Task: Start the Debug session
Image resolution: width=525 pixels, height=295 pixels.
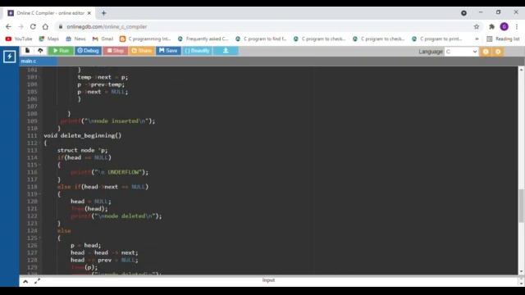Action: (88, 51)
